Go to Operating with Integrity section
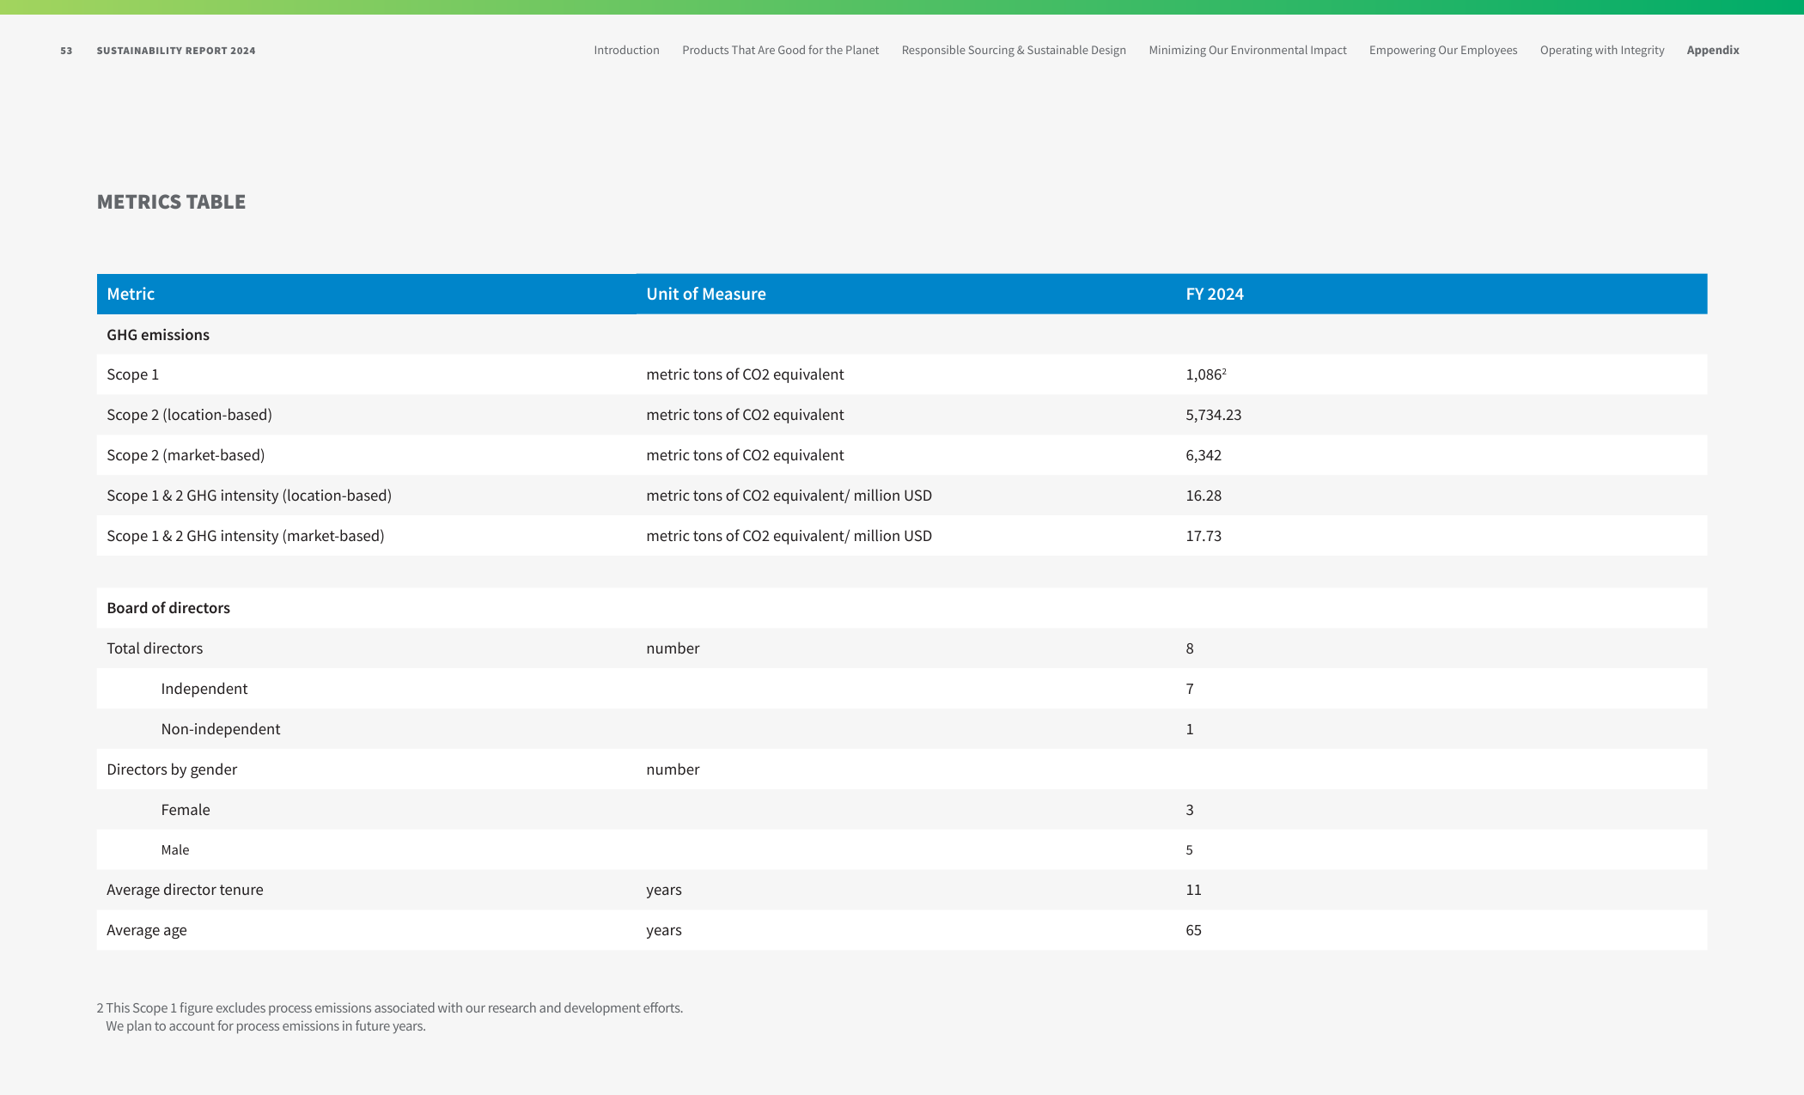1804x1095 pixels. (1602, 50)
